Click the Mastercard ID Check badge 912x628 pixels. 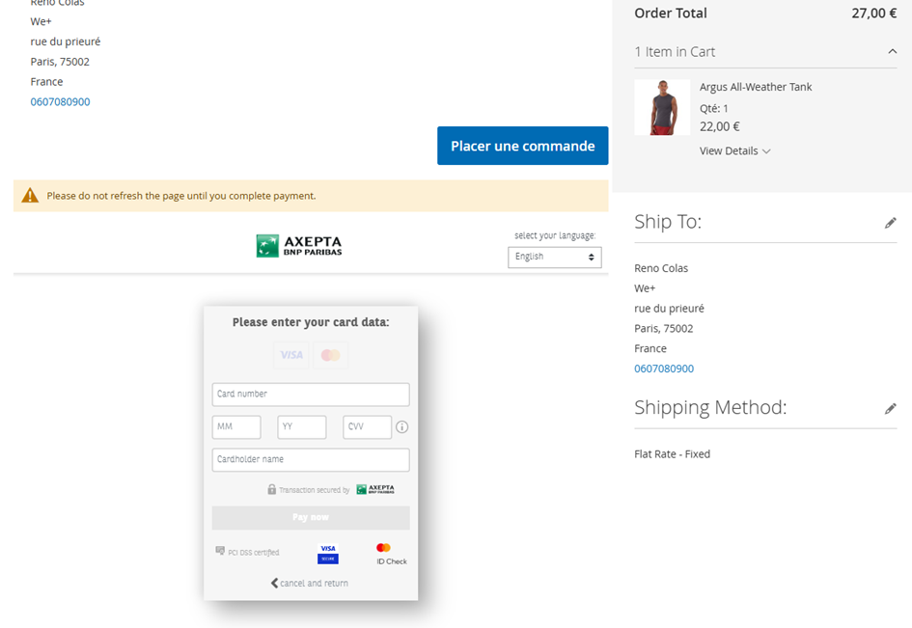tap(390, 553)
